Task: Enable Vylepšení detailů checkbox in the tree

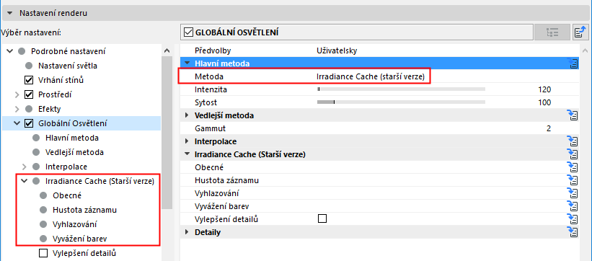Action: (43, 253)
